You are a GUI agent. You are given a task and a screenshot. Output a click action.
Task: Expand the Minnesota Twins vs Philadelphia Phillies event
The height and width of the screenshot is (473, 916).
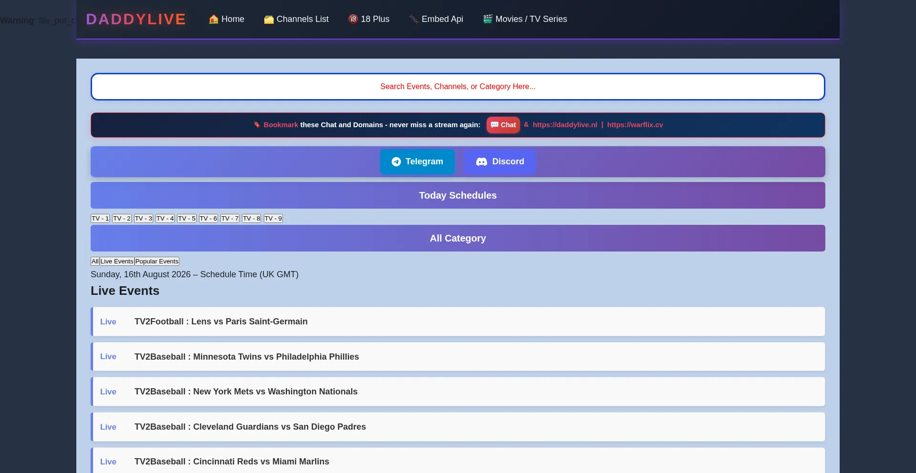pyautogui.click(x=458, y=357)
